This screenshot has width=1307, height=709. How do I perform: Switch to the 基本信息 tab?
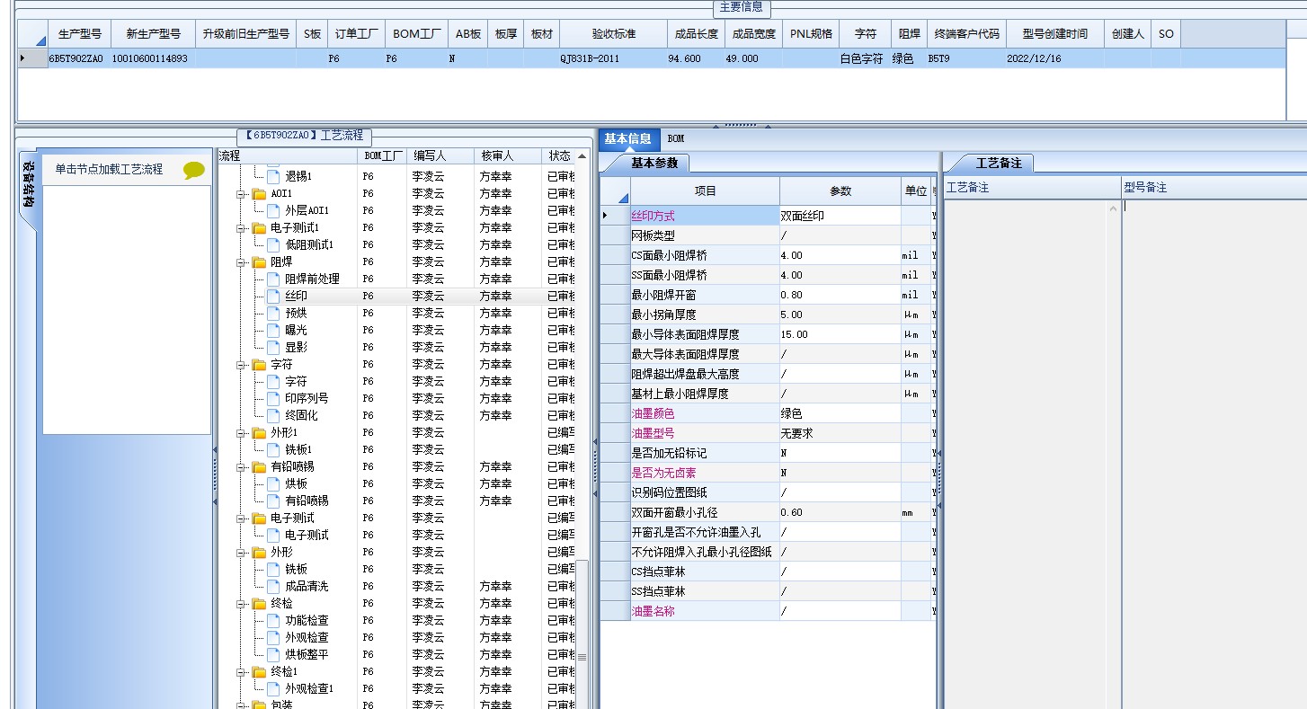[627, 138]
